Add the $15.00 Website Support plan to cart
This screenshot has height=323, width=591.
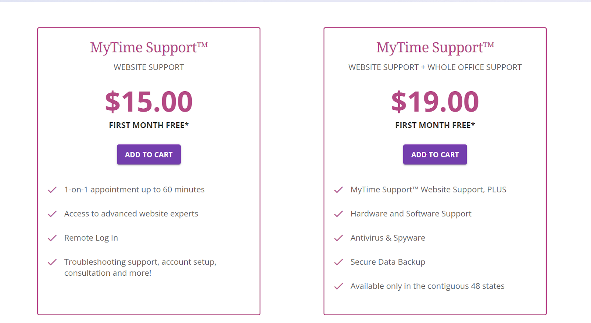(x=149, y=154)
